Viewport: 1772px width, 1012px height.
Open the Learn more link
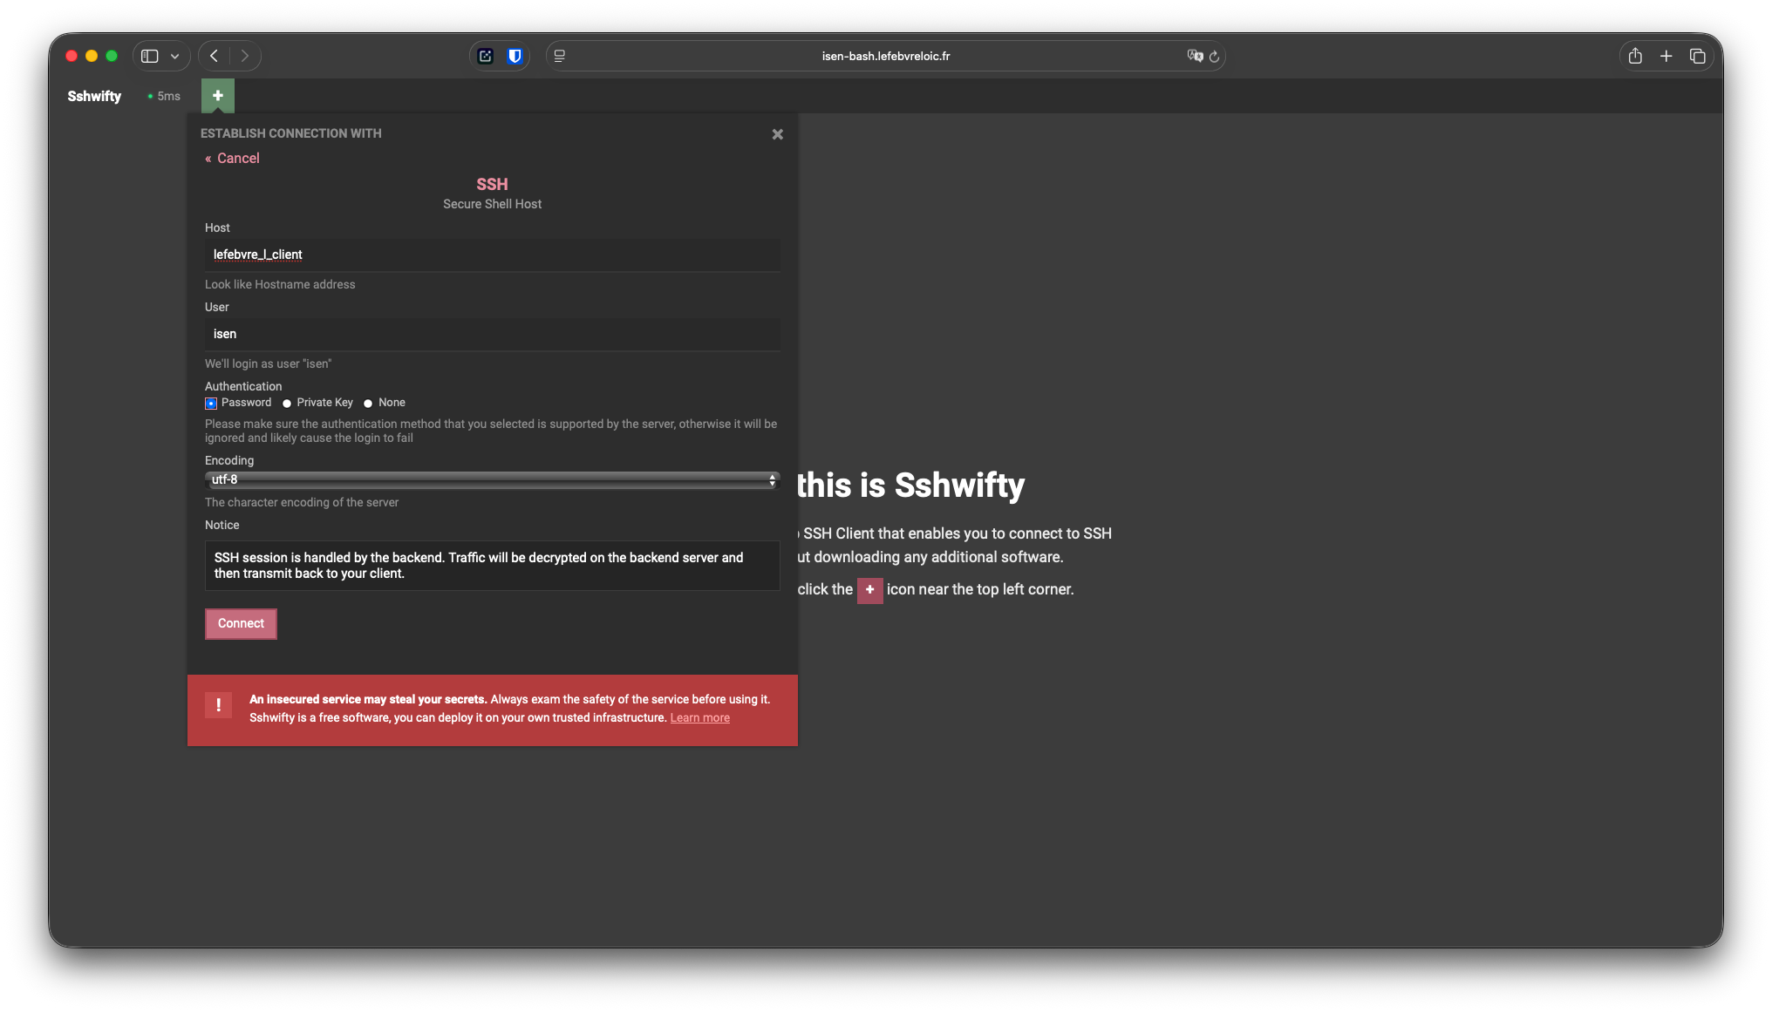699,718
